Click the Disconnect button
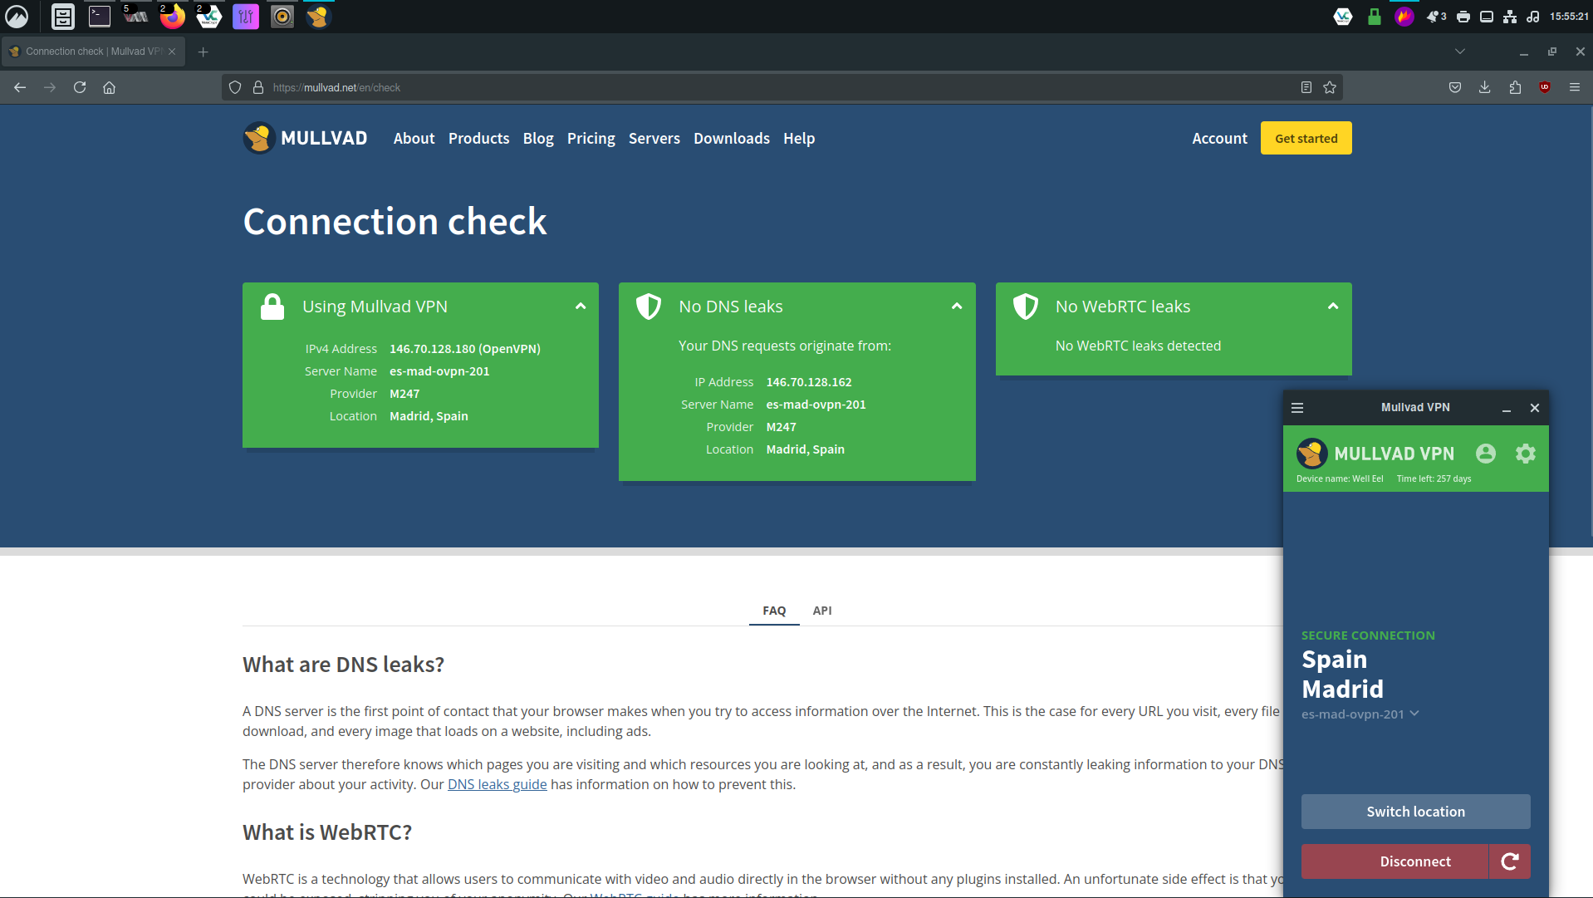This screenshot has height=898, width=1593. click(1394, 861)
